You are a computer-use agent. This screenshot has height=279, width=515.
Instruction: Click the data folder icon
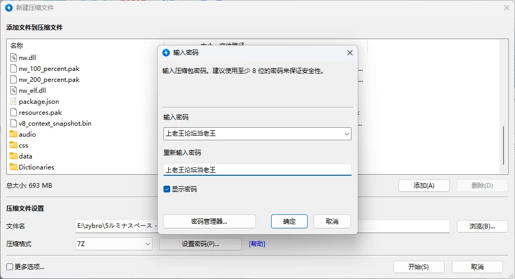pyautogui.click(x=14, y=156)
